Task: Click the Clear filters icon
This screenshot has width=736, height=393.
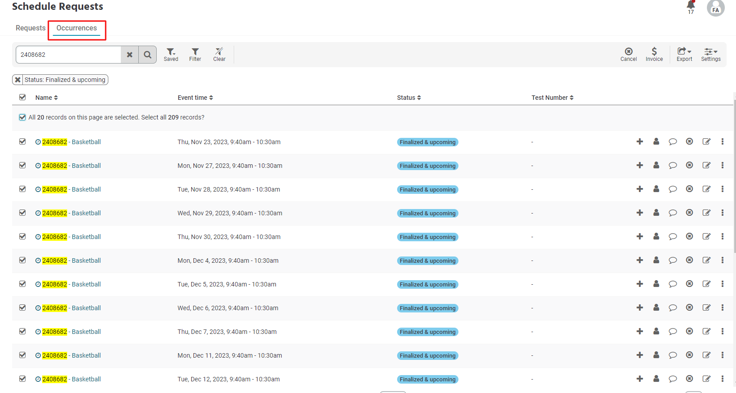Action: point(219,54)
